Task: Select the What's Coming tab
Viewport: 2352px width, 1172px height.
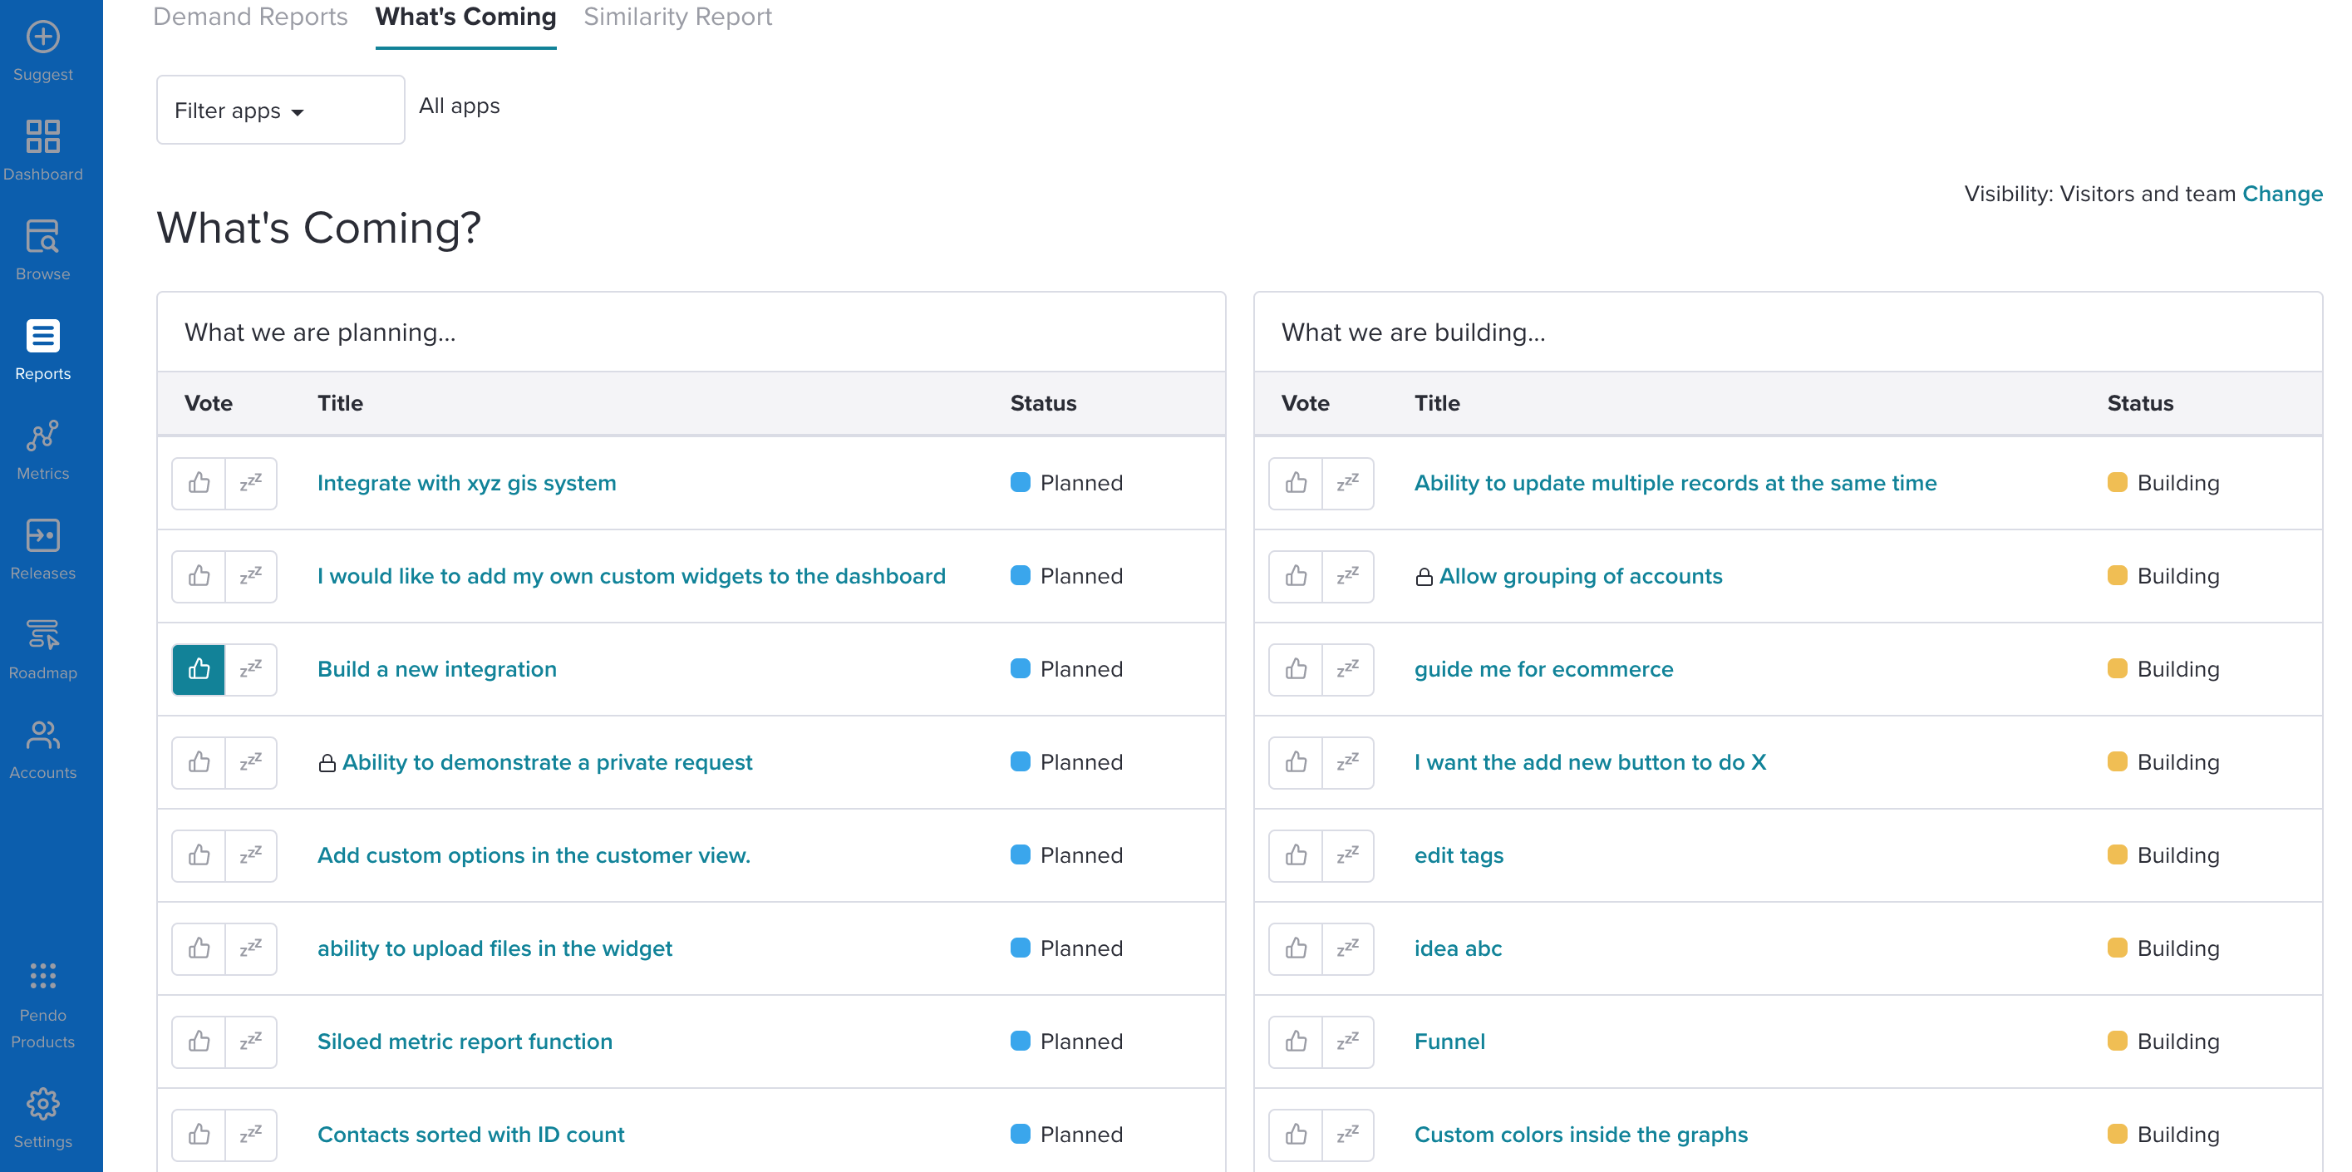Action: pyautogui.click(x=465, y=17)
